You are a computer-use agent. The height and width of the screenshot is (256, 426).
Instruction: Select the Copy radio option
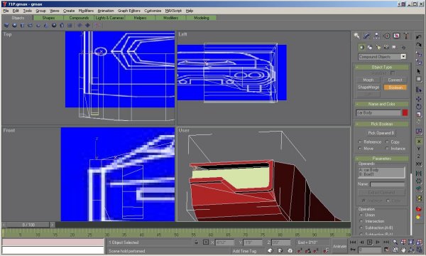393,142
